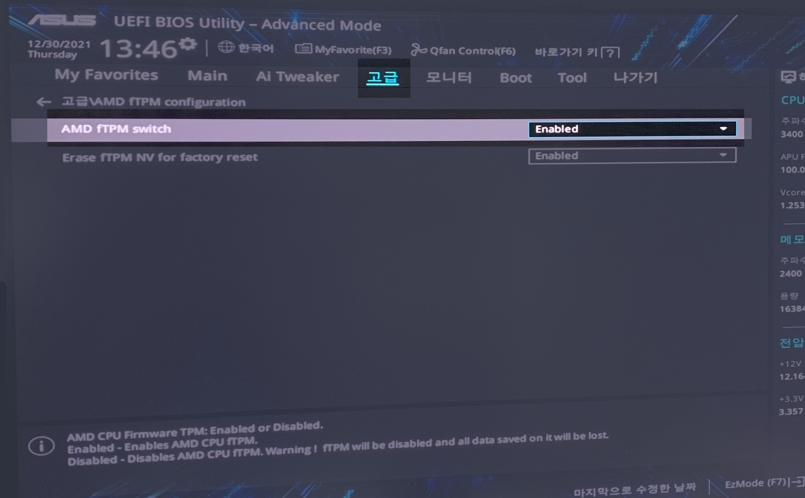Select the AMD fTPM switch row label
Viewport: 805px width, 498px height.
click(x=116, y=129)
